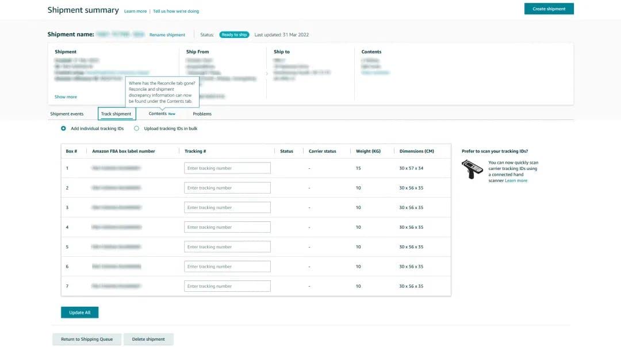
Task: Select Upload tracking IDs in bulk
Action: (x=136, y=129)
